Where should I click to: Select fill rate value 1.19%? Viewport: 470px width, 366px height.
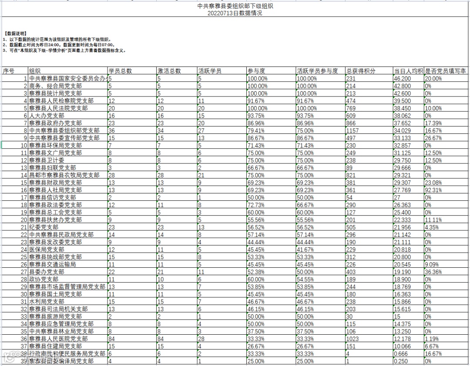(446, 339)
